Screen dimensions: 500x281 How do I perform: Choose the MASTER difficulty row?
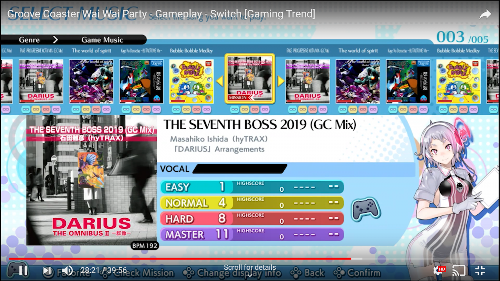tap(252, 234)
